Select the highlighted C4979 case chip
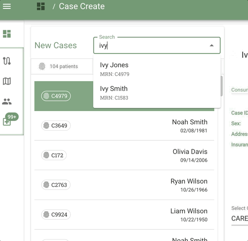The width and height of the screenshot is (248, 241). [x=56, y=96]
